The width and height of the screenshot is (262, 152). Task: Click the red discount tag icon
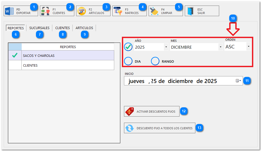coord(130,111)
